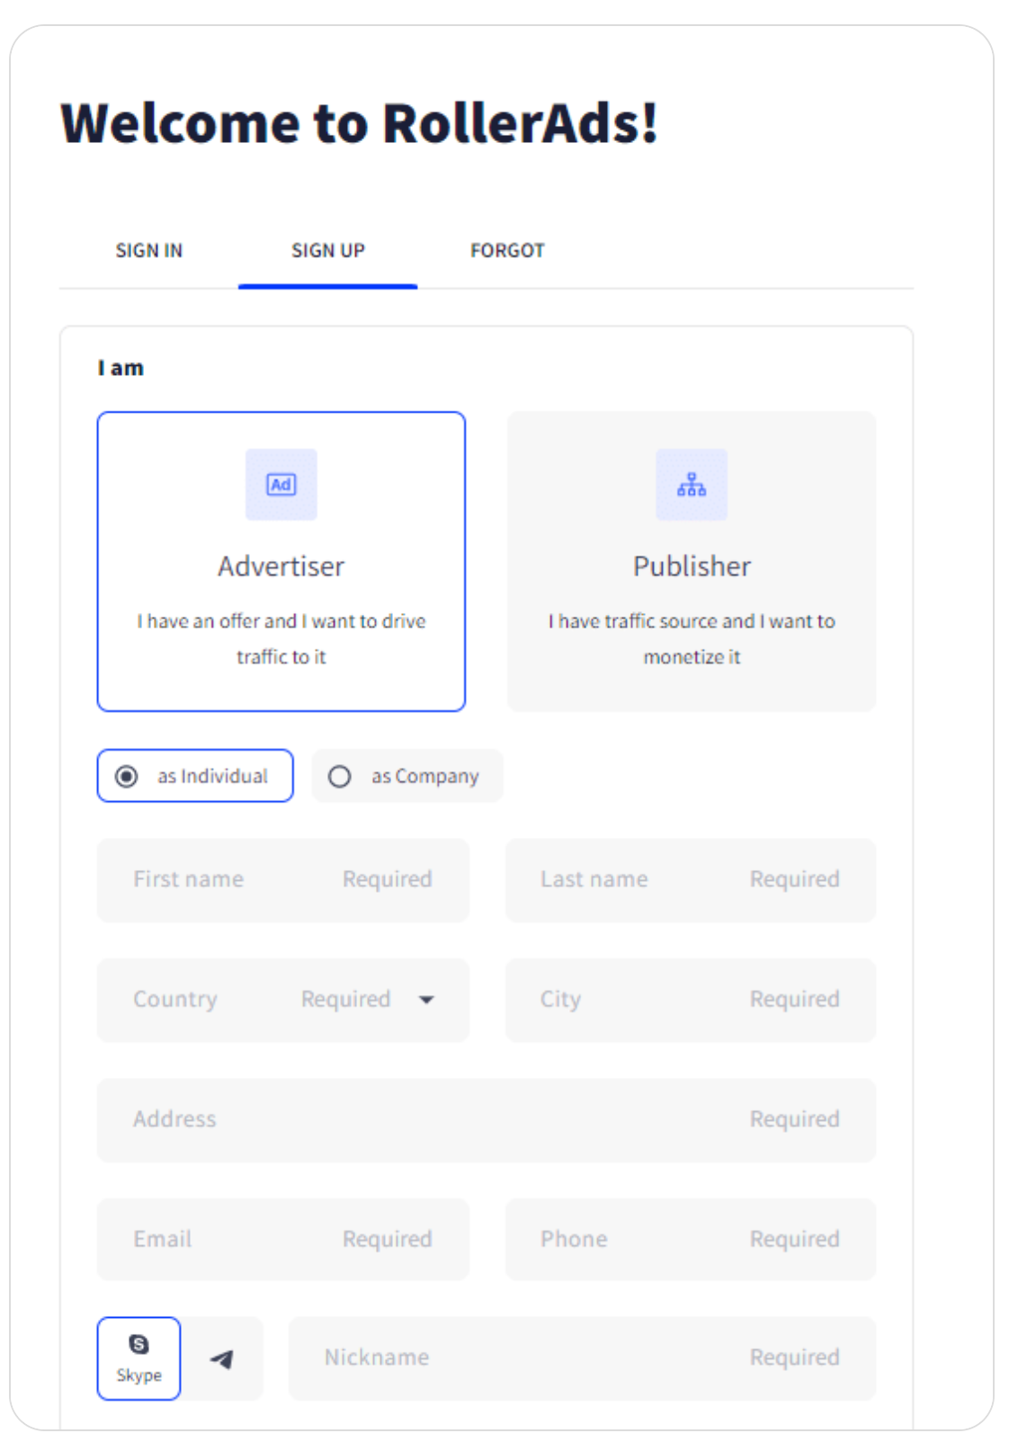Click 'I have traffic source' description text
The width and height of the screenshot is (1009, 1433).
tap(692, 638)
